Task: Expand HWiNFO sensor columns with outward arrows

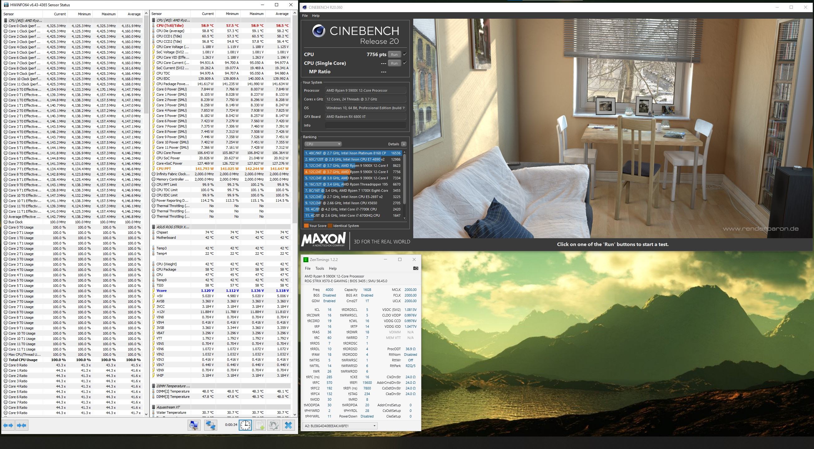Action: pyautogui.click(x=8, y=425)
